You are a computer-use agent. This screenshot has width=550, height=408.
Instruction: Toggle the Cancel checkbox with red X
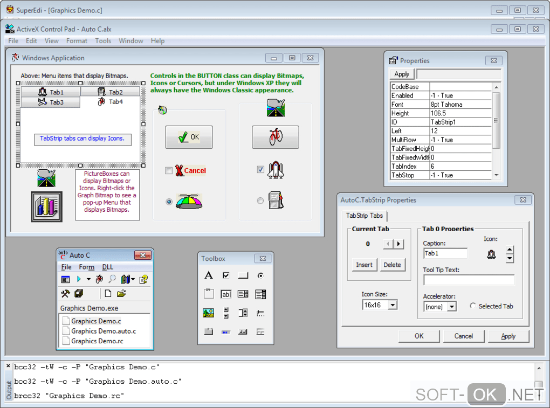169,171
